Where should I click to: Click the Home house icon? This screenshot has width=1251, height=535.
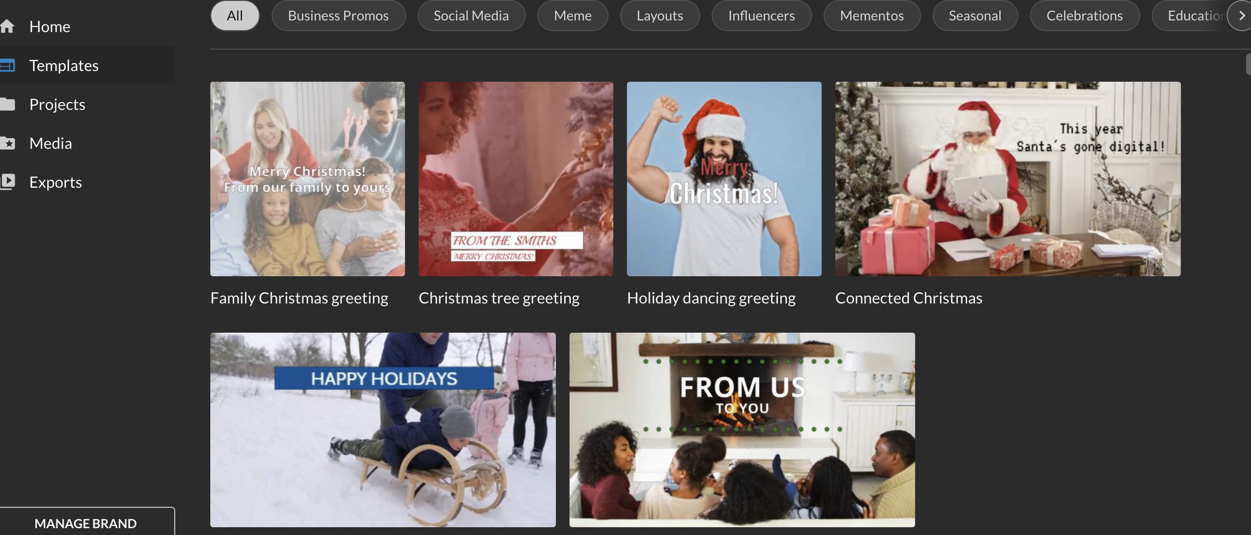[x=7, y=26]
